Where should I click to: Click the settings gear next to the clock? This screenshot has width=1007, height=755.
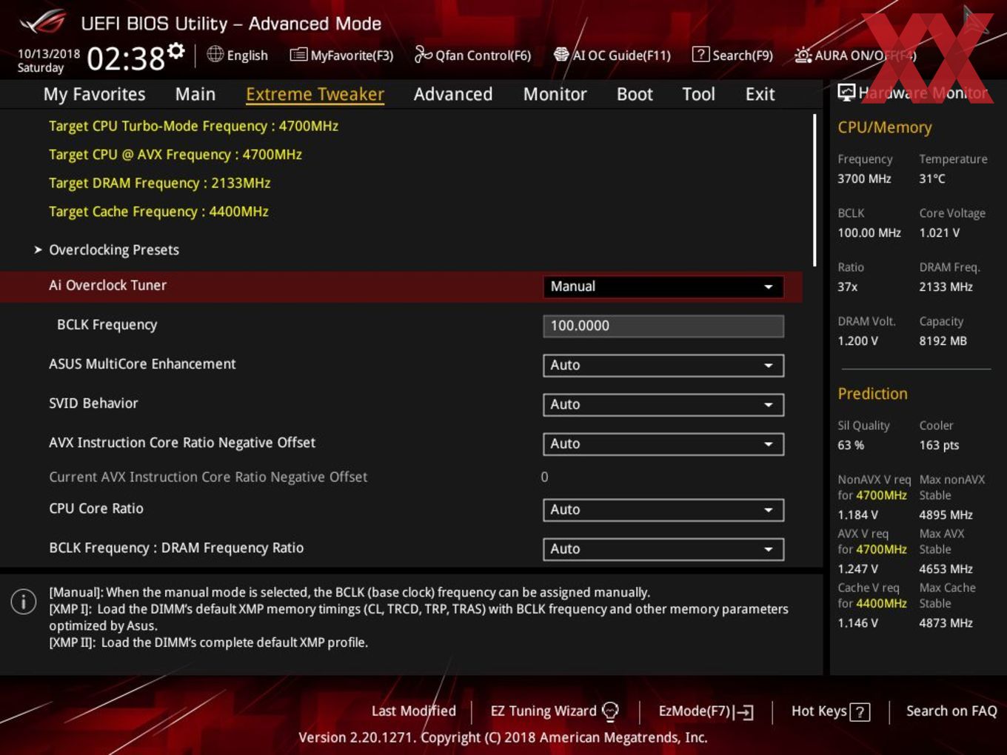pyautogui.click(x=176, y=51)
